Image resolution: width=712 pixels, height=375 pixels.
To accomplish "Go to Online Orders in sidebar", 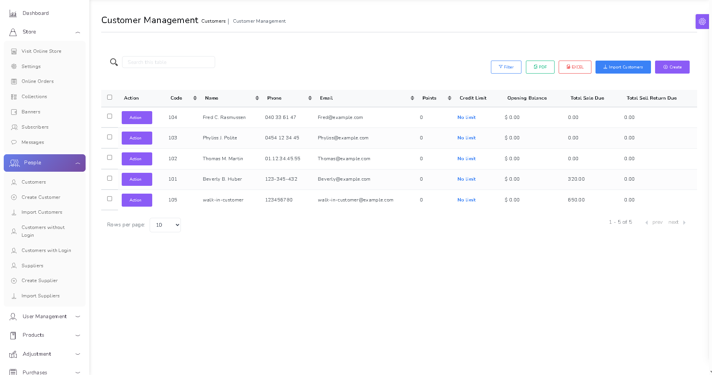I will pos(38,81).
